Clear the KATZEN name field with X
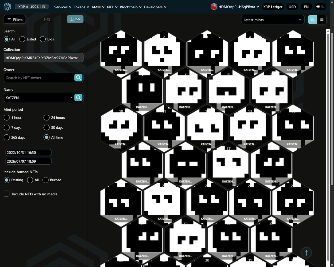334x267 pixels. (71, 97)
